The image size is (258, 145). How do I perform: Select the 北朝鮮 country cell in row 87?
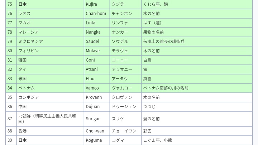coord(50,119)
